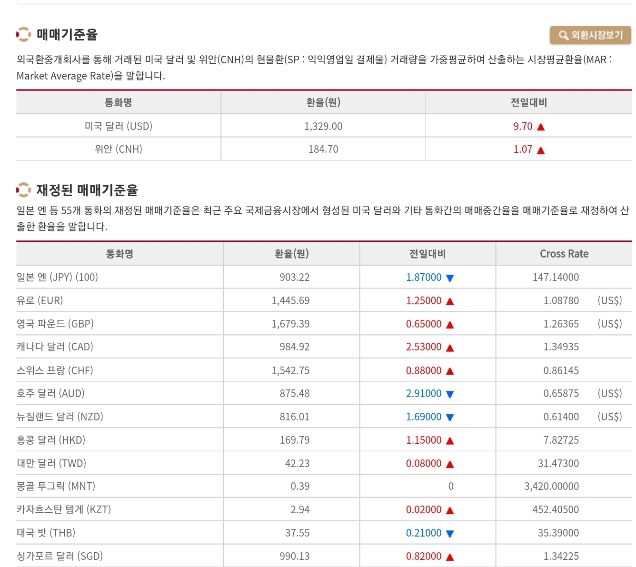Click THB change value 0.21000
This screenshot has height=567, width=636.
tap(424, 533)
